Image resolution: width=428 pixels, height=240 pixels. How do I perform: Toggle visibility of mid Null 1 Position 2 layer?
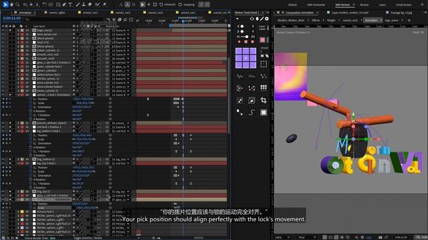click(x=3, y=127)
